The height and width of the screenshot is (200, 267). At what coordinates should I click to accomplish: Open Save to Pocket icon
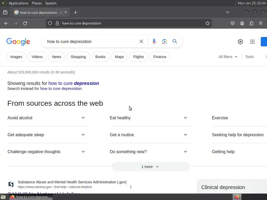coord(232,23)
